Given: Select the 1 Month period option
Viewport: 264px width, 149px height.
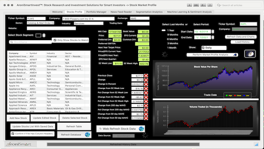Looking at the screenshot, I should pos(172,48).
